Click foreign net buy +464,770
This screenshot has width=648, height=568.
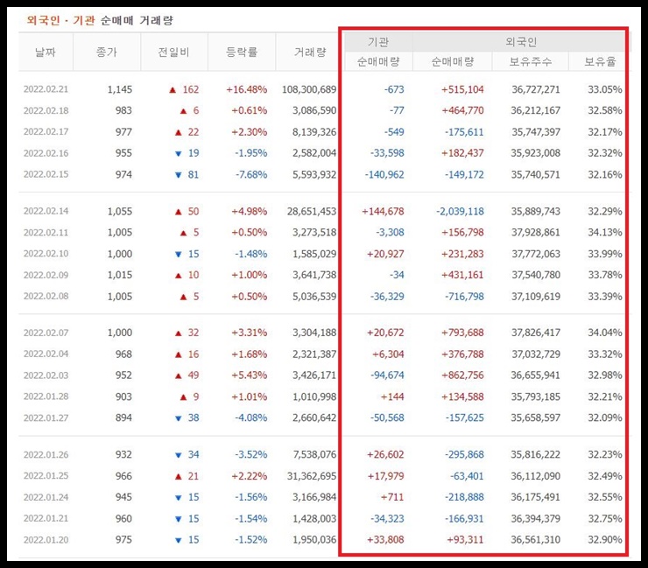(x=462, y=110)
